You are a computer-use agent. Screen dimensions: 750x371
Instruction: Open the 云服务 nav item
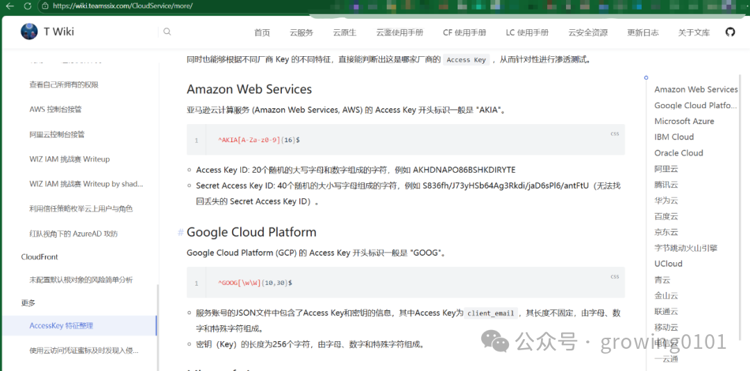(301, 33)
